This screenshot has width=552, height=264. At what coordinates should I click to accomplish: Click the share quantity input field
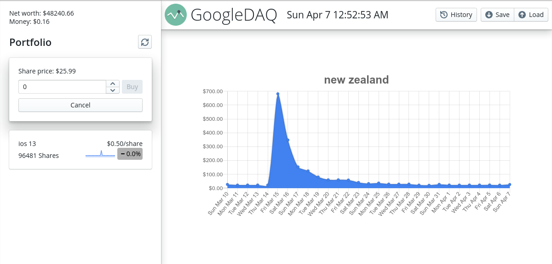click(62, 87)
